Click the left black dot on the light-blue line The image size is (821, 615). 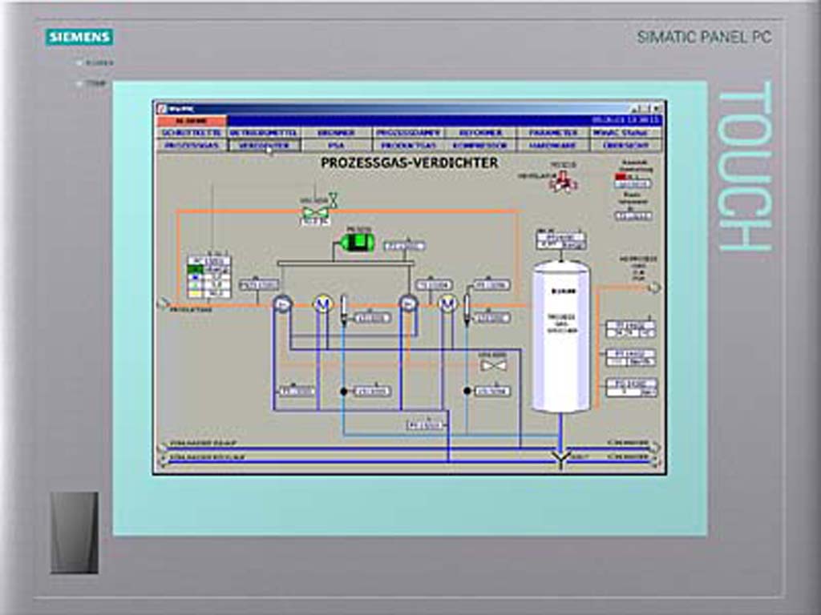344,391
